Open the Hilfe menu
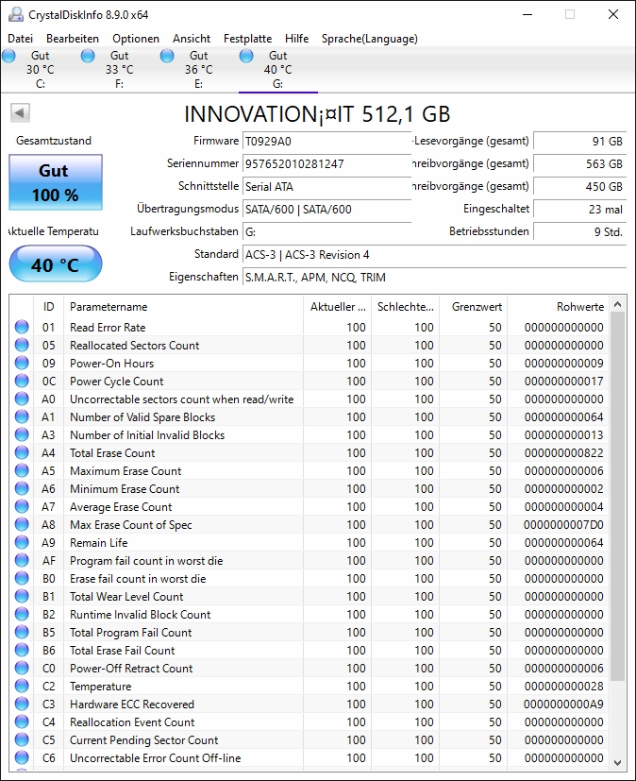636x781 pixels. (x=297, y=39)
